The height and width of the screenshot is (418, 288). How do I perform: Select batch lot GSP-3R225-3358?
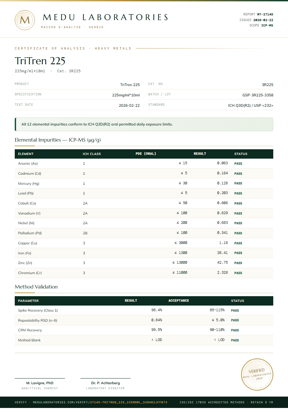pyautogui.click(x=258, y=95)
